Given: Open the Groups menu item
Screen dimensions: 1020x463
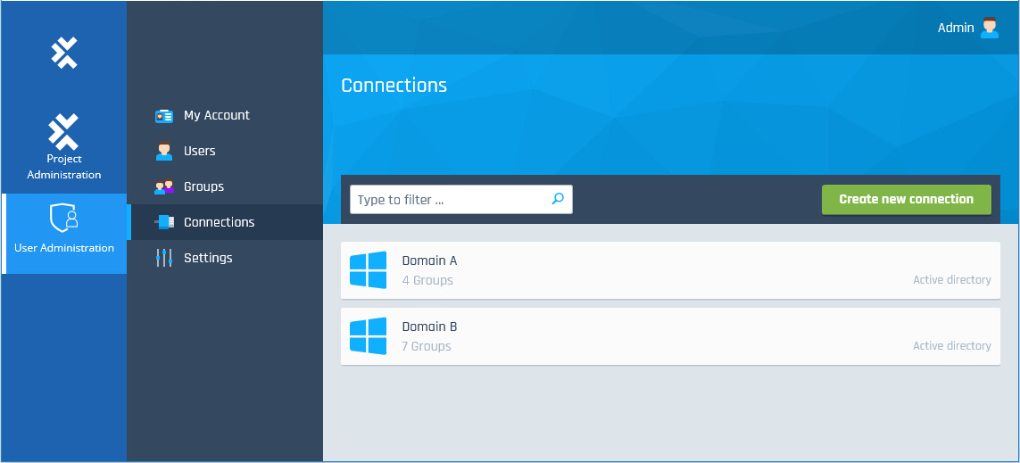Looking at the screenshot, I should (225, 186).
